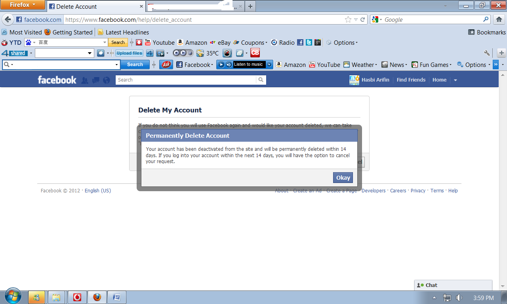The width and height of the screenshot is (507, 304).
Task: Open Getting Started bookmark
Action: (x=69, y=32)
